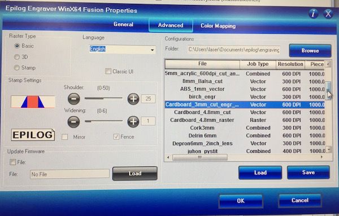Click the horizontal scroll right arrow
Screen dimensions: 339x216
pos(321,157)
